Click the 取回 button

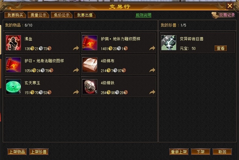(x=222, y=152)
